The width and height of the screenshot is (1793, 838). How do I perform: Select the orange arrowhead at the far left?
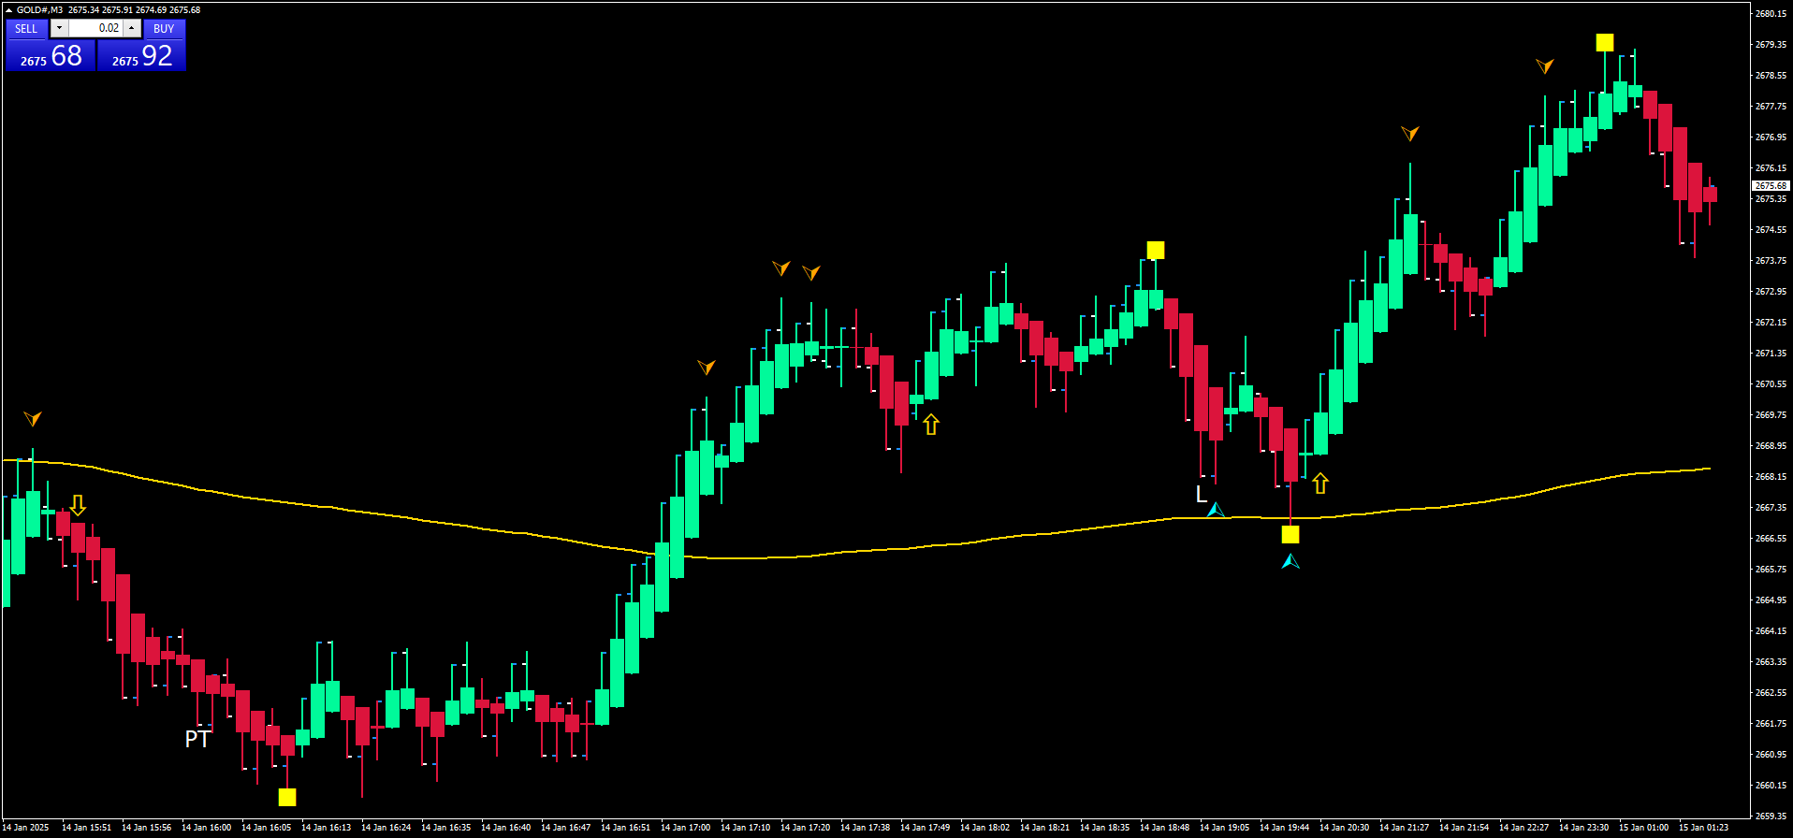(x=33, y=418)
